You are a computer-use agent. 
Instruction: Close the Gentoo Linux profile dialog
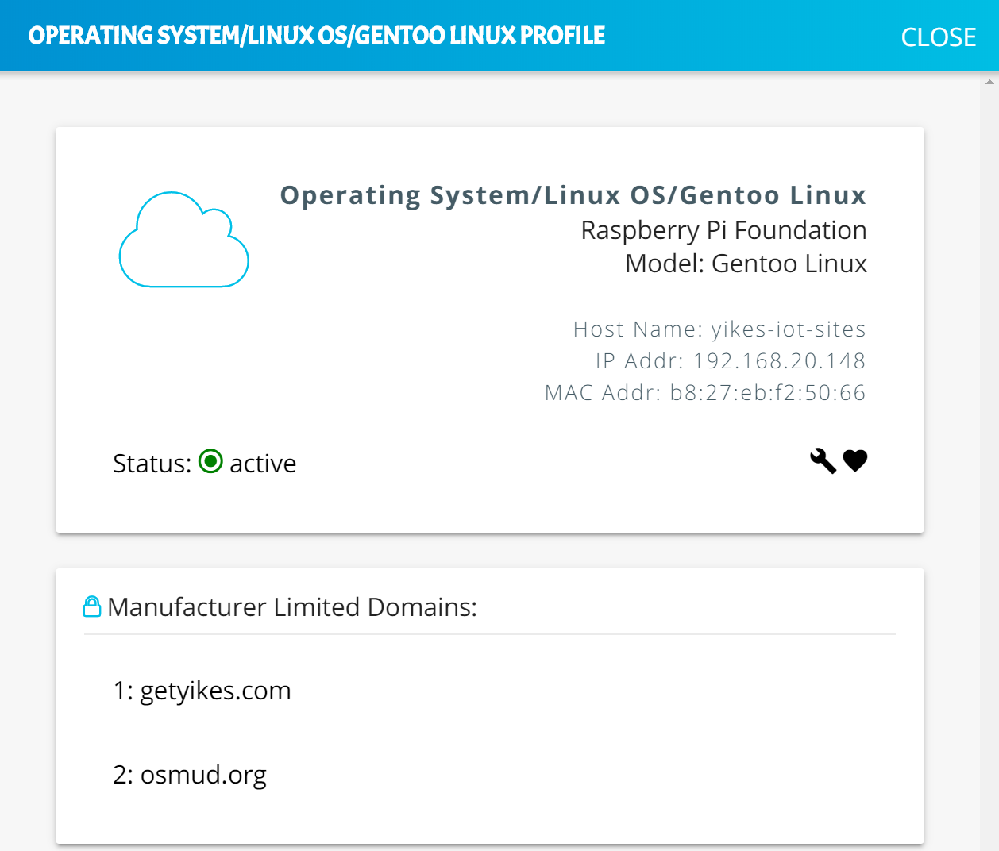[938, 37]
